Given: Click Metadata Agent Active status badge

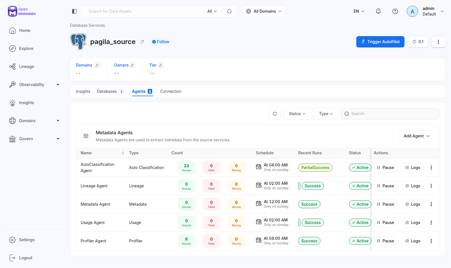Looking at the screenshot, I should (360, 204).
